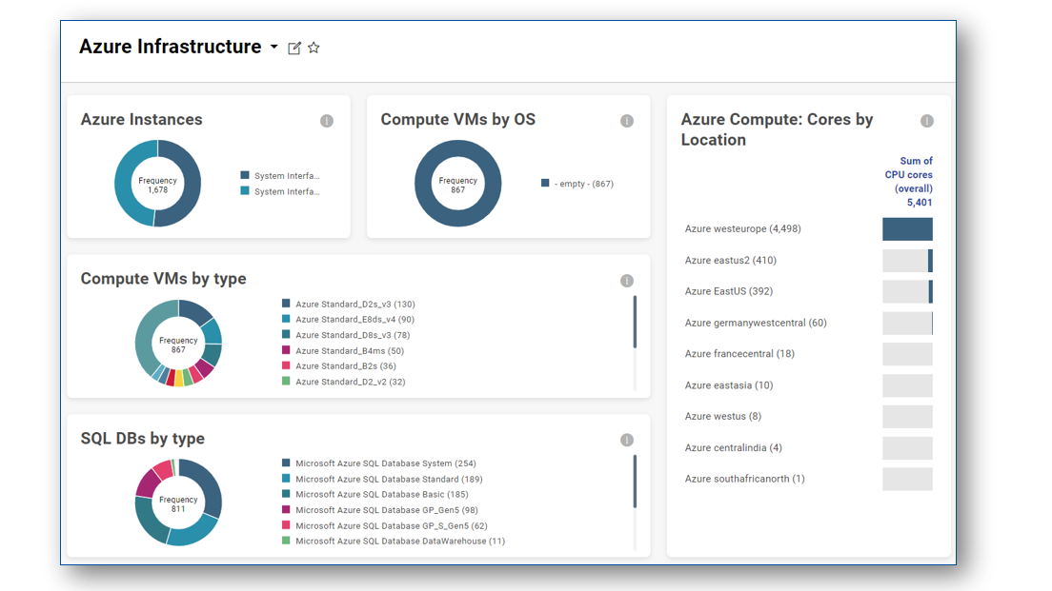Click Azure Standard_D8s_v3 (78) legend entry
The height and width of the screenshot is (591, 1052).
(x=346, y=335)
